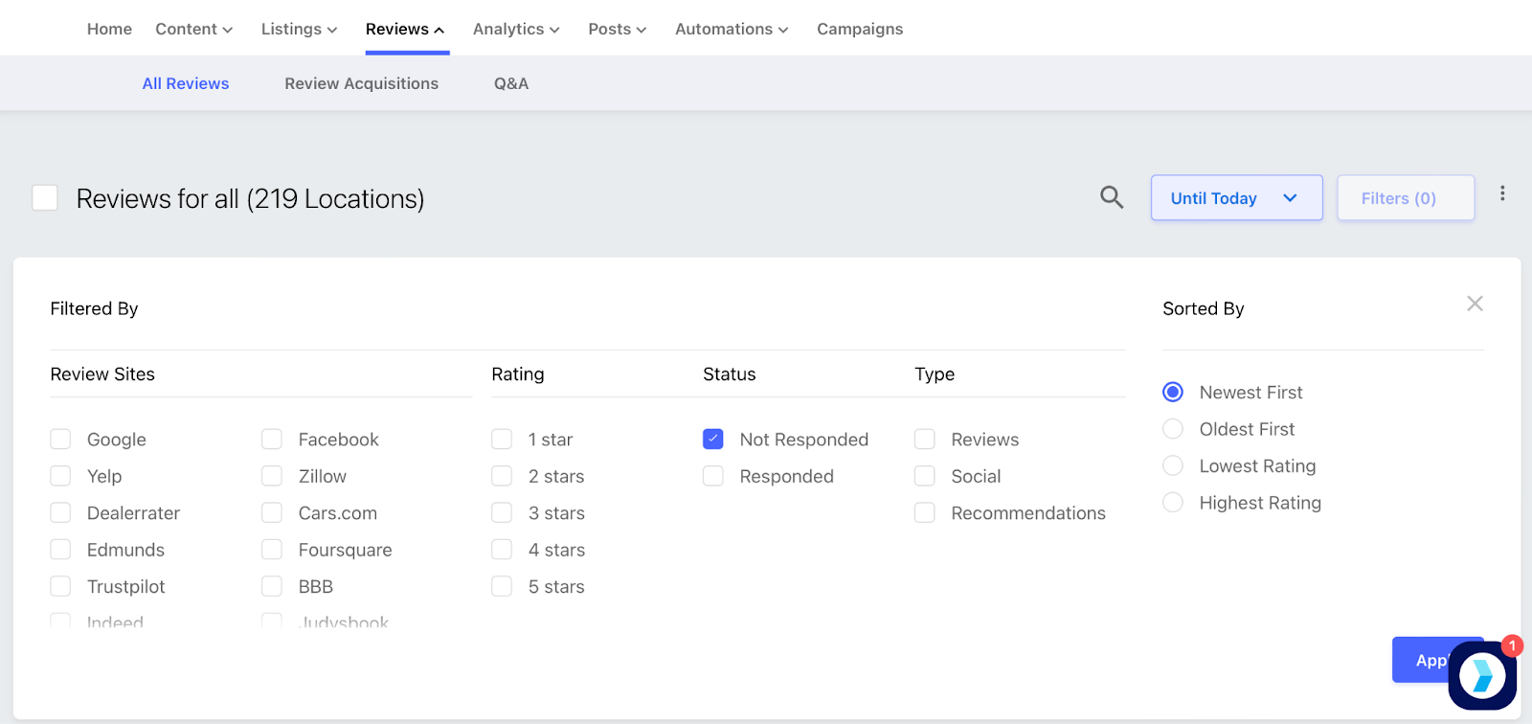Check the Reviews type checkbox
This screenshot has height=724, width=1532.
click(925, 439)
